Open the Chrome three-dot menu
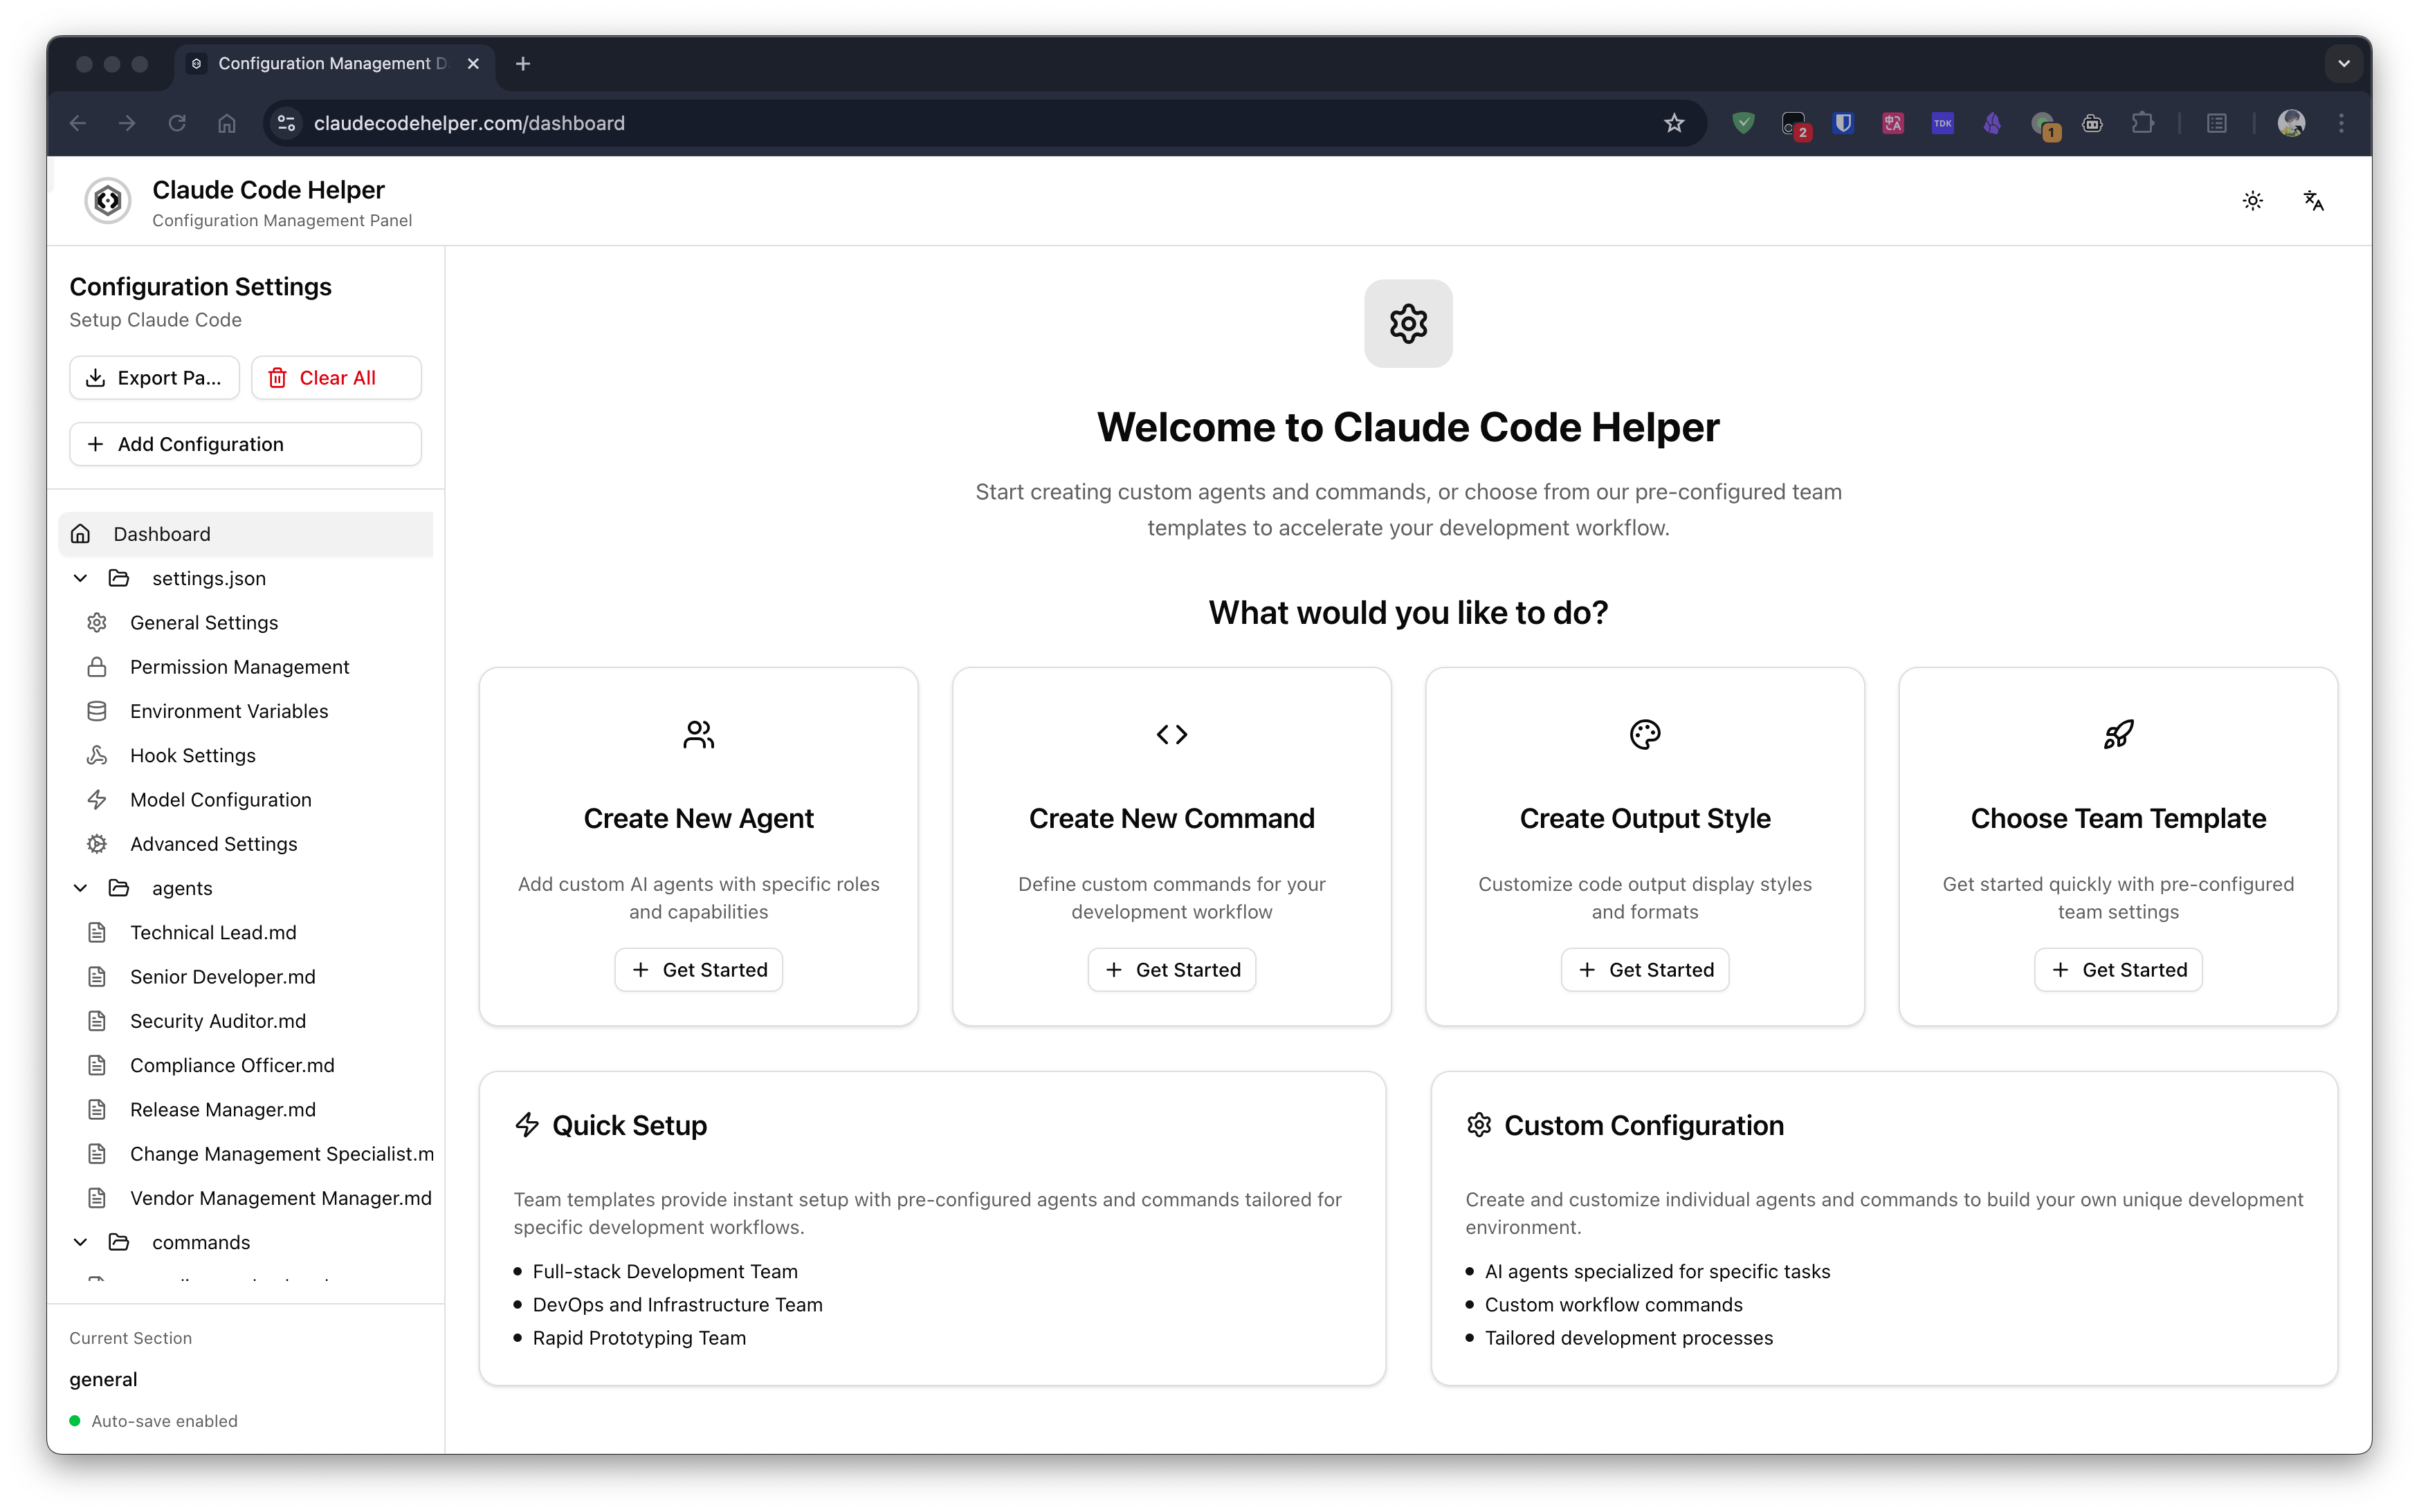This screenshot has width=2419, height=1512. pyautogui.click(x=2341, y=123)
